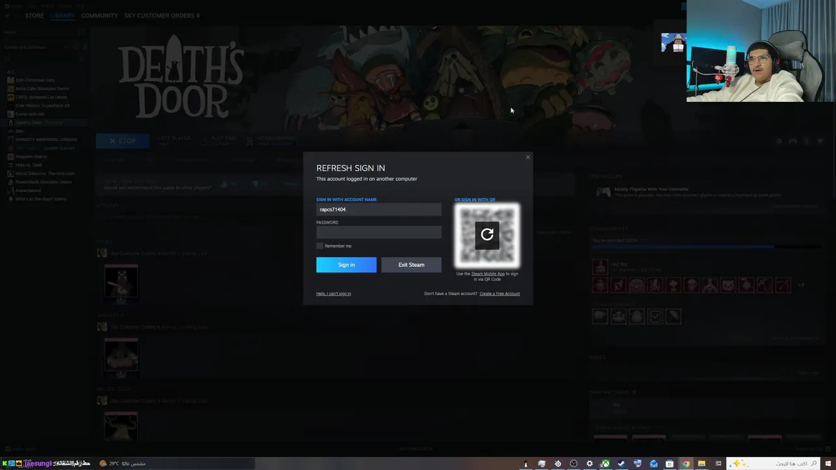Refresh the QR code
Screen dimensions: 836x470
[x=487, y=234]
